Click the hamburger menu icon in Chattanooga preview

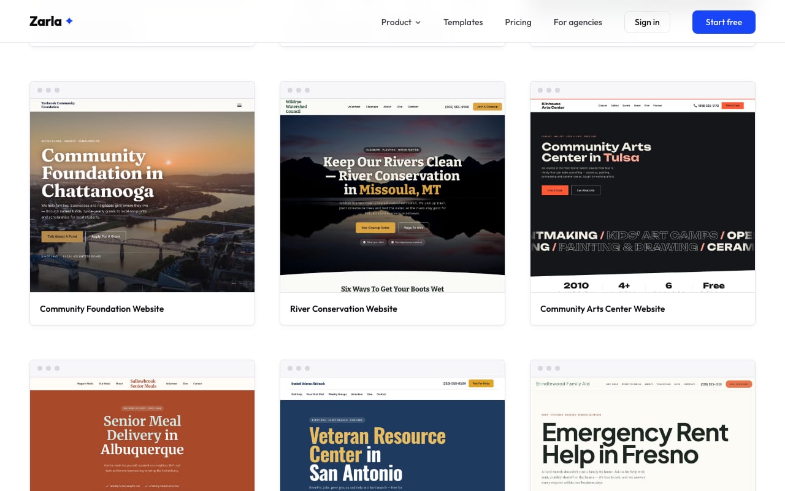(239, 105)
